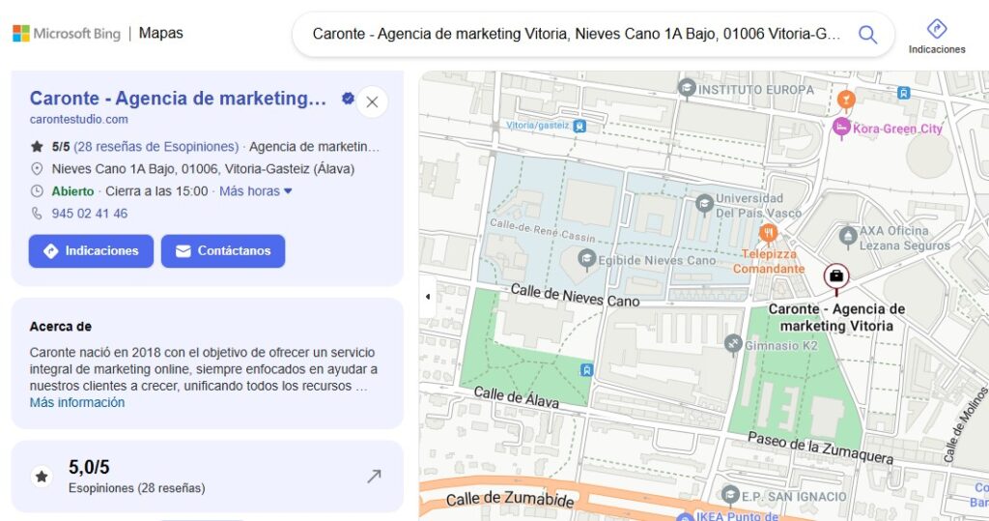This screenshot has width=989, height=521.
Task: Click the Paseo de la Zumaquera street label
Action: click(820, 448)
